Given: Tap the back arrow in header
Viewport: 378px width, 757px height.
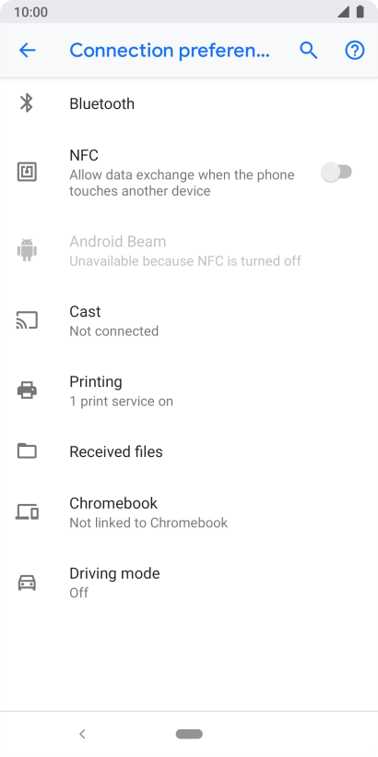Looking at the screenshot, I should [x=27, y=50].
